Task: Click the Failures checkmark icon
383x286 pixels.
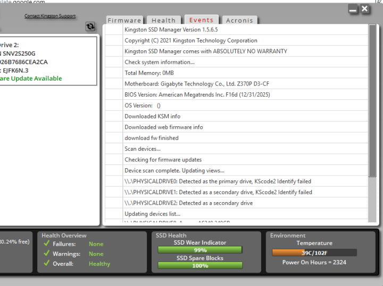Action: click(x=47, y=244)
